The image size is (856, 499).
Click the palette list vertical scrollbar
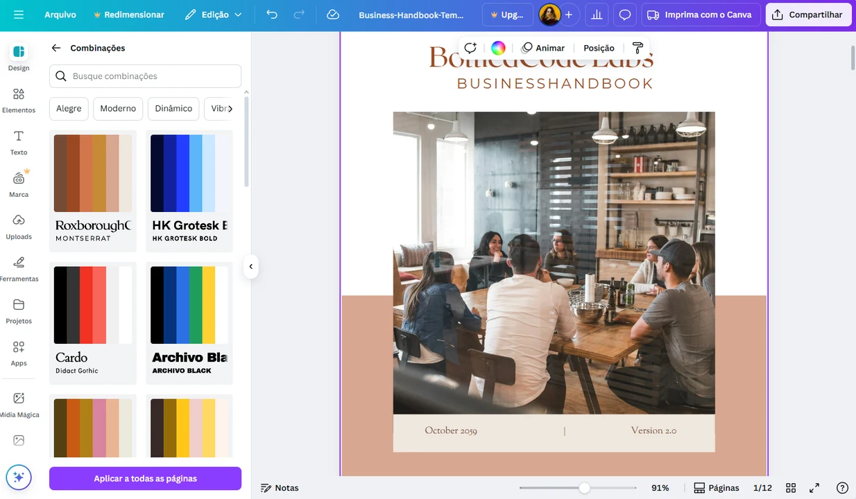point(246,142)
